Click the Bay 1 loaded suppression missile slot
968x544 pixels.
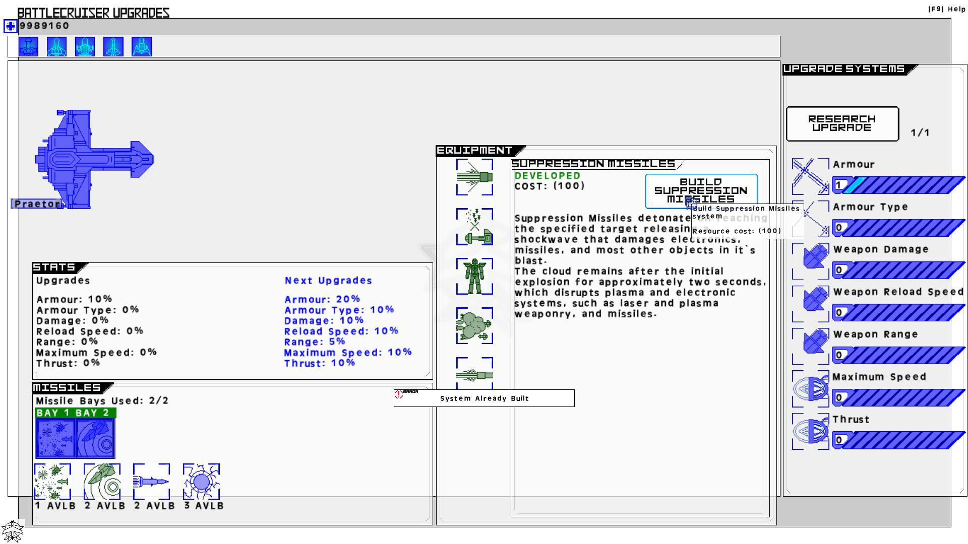pos(55,439)
